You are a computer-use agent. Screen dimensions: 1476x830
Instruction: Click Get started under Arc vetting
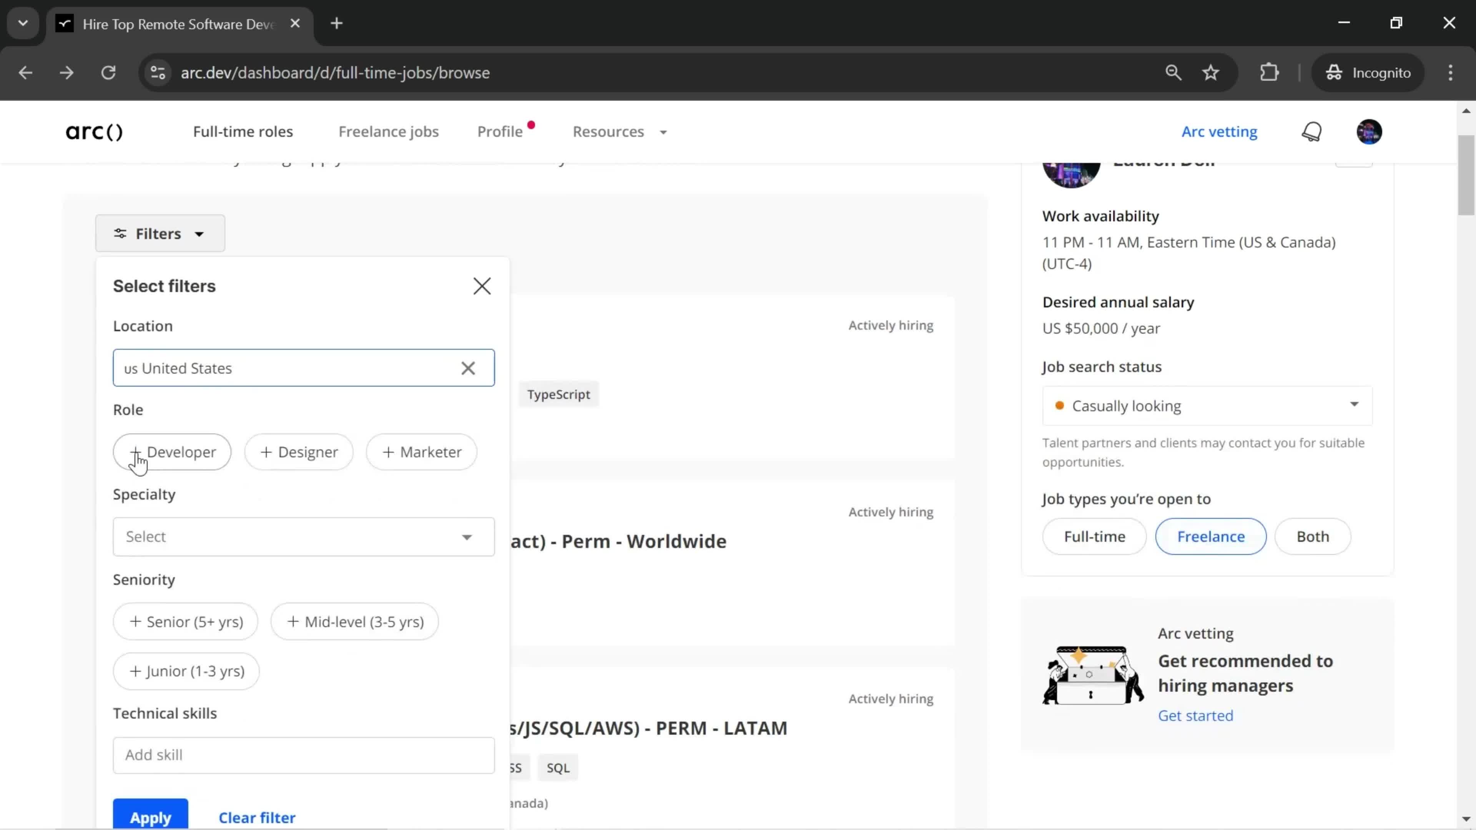point(1196,715)
